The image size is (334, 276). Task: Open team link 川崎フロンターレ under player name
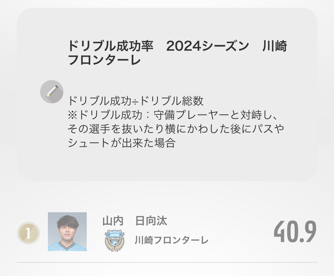pos(172,240)
